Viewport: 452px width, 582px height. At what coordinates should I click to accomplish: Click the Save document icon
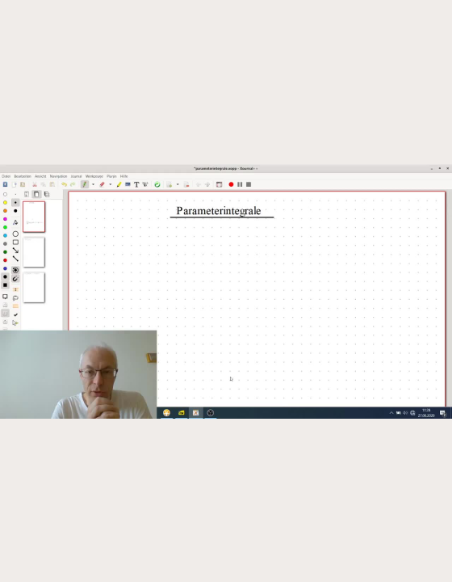(5, 184)
